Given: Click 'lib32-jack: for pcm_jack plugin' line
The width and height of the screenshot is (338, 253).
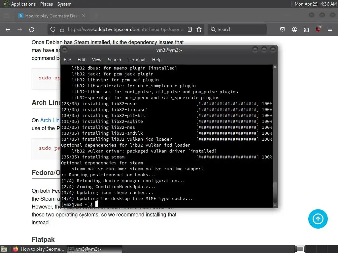Looking at the screenshot, I should [x=113, y=74].
